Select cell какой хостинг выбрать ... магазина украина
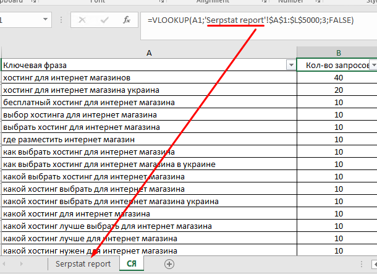Image resolution: width=377 pixels, height=274 pixels. [x=149, y=202]
